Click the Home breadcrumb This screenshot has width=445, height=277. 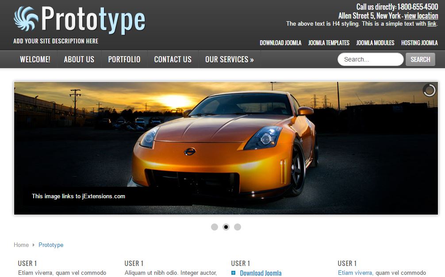coord(21,245)
